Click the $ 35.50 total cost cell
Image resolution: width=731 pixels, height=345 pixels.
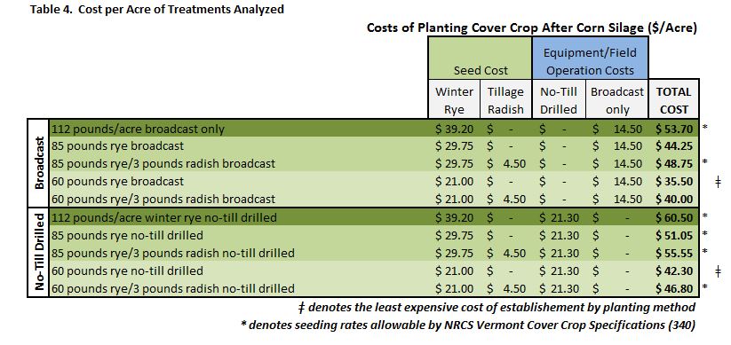click(x=673, y=181)
